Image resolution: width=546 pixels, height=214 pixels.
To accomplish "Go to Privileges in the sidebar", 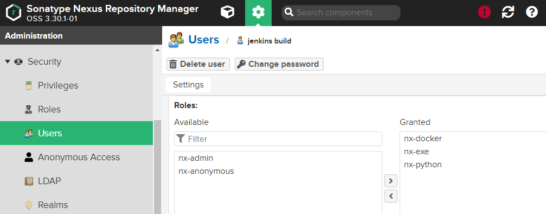I will [58, 85].
